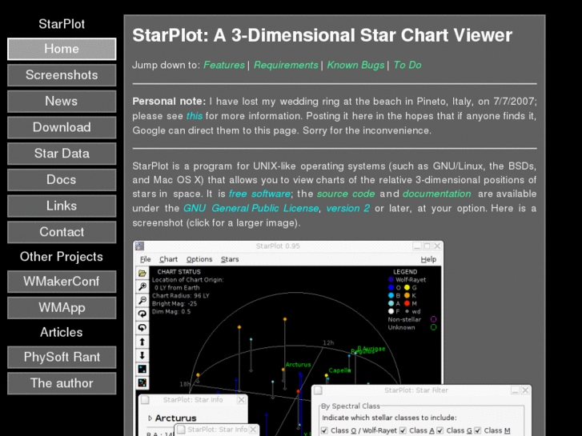The width and height of the screenshot is (582, 436).
Task: Click the second rotate arrow icon, above up arrow
Action: pyautogui.click(x=142, y=328)
